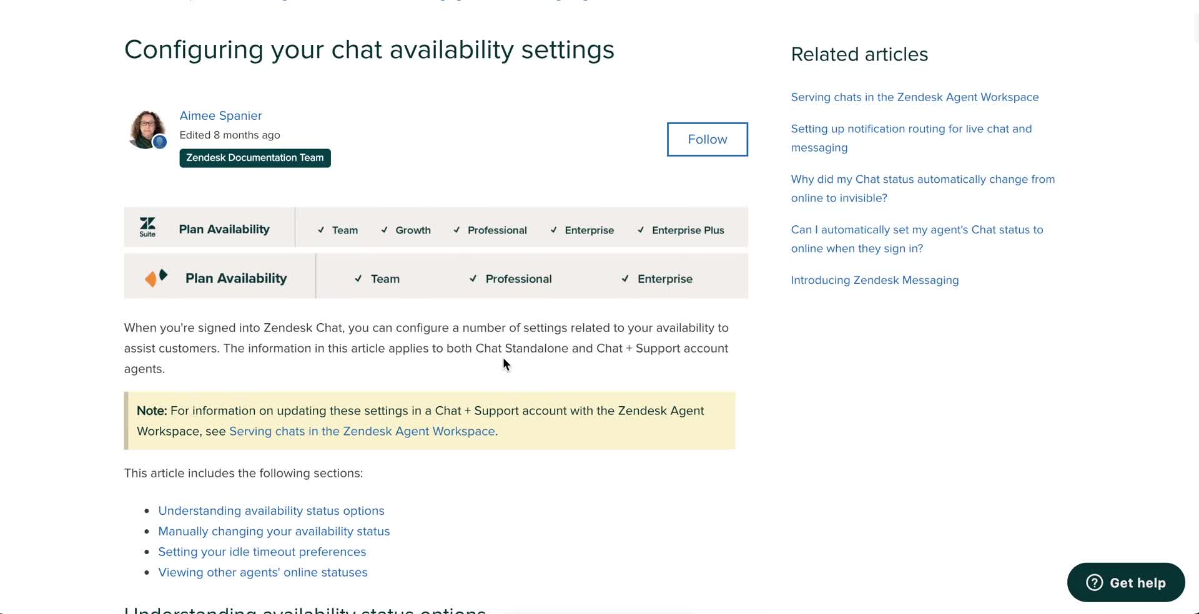This screenshot has width=1199, height=614.
Task: Open Setting up notification routing related article
Action: pyautogui.click(x=911, y=138)
